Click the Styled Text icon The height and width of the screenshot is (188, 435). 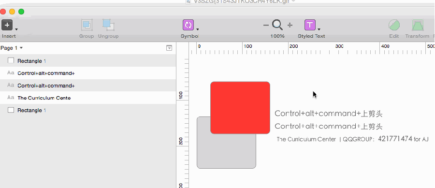(310, 25)
